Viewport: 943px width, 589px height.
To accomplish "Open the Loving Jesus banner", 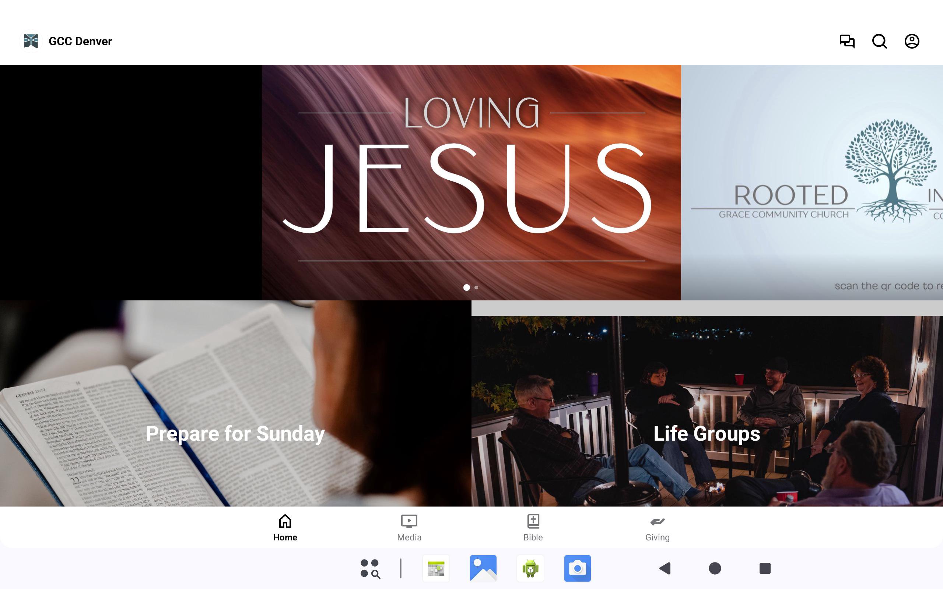I will coord(471,179).
